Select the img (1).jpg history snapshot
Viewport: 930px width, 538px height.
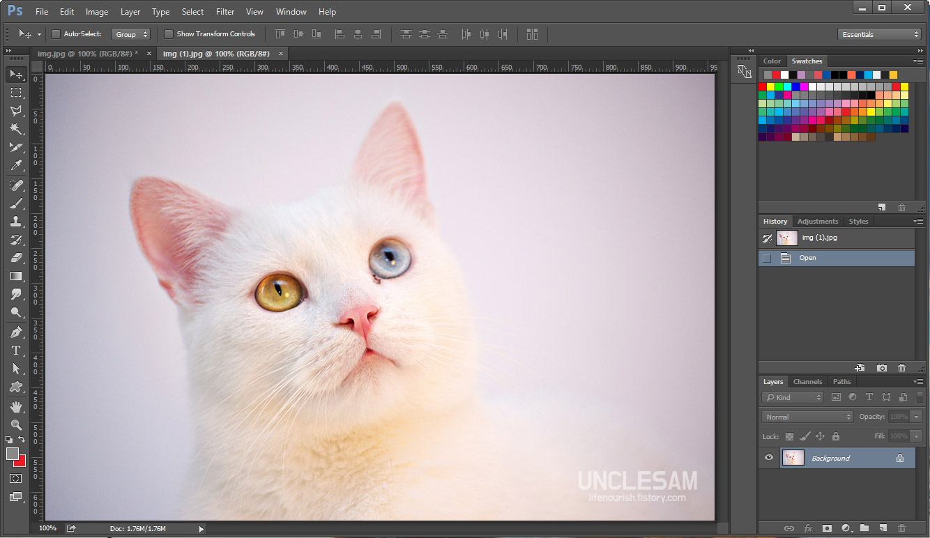click(837, 238)
